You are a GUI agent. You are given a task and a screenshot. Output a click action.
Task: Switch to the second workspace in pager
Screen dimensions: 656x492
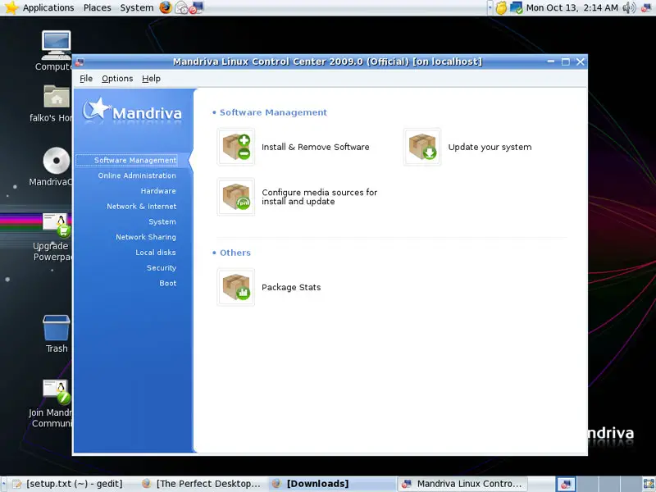click(586, 484)
